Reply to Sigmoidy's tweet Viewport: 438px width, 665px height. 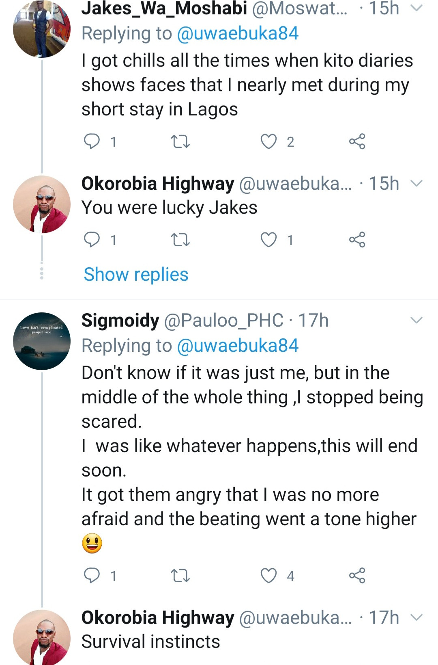click(x=92, y=575)
